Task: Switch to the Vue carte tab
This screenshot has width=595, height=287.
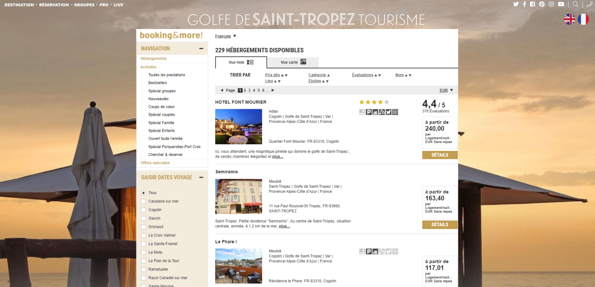Action: click(293, 62)
